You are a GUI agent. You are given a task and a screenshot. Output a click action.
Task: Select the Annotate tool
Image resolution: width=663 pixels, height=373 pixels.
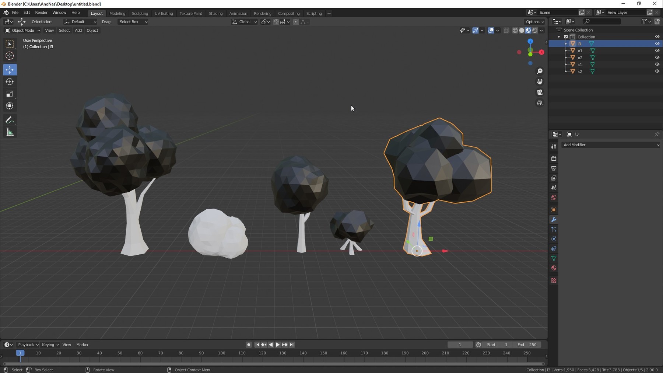coord(10,119)
